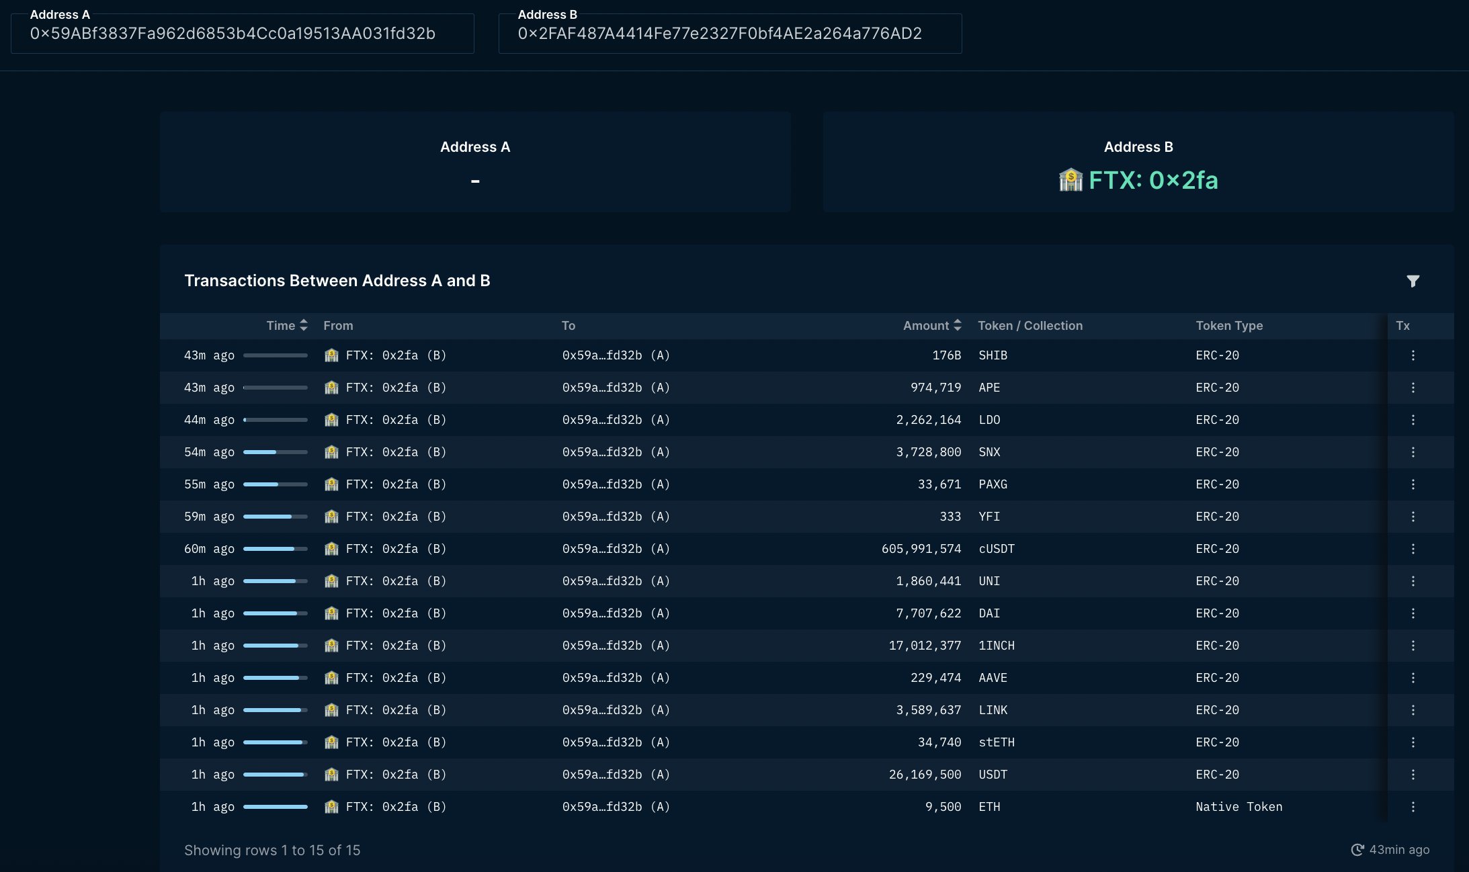Click the FTX bank icon in Address B card

click(x=1071, y=180)
